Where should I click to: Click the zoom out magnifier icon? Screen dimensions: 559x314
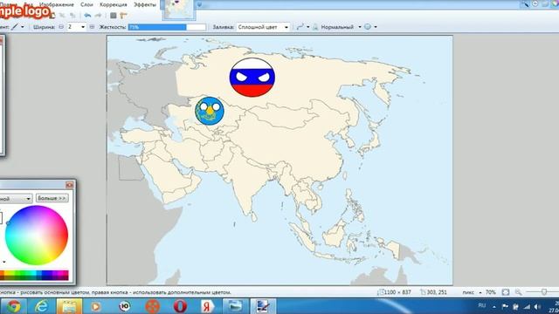(518, 292)
